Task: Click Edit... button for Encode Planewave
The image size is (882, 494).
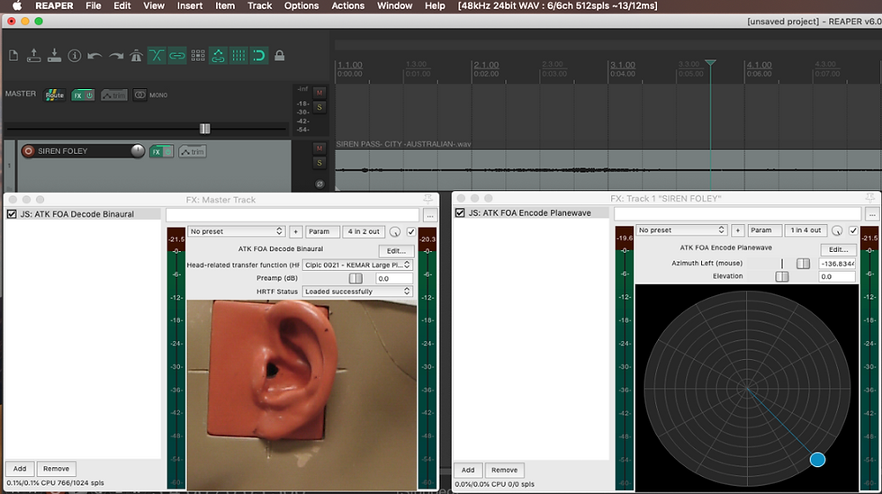Action: tap(838, 249)
